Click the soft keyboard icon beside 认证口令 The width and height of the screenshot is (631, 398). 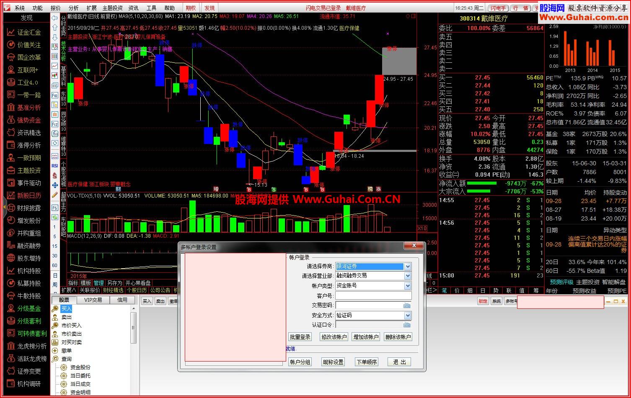point(407,325)
